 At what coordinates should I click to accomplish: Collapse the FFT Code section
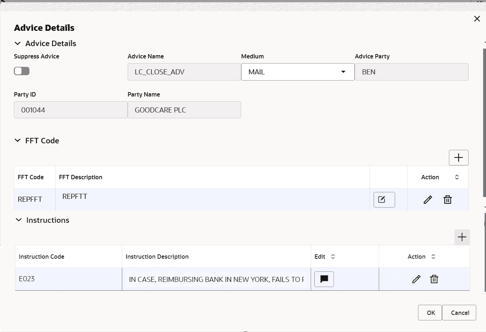pyautogui.click(x=17, y=140)
